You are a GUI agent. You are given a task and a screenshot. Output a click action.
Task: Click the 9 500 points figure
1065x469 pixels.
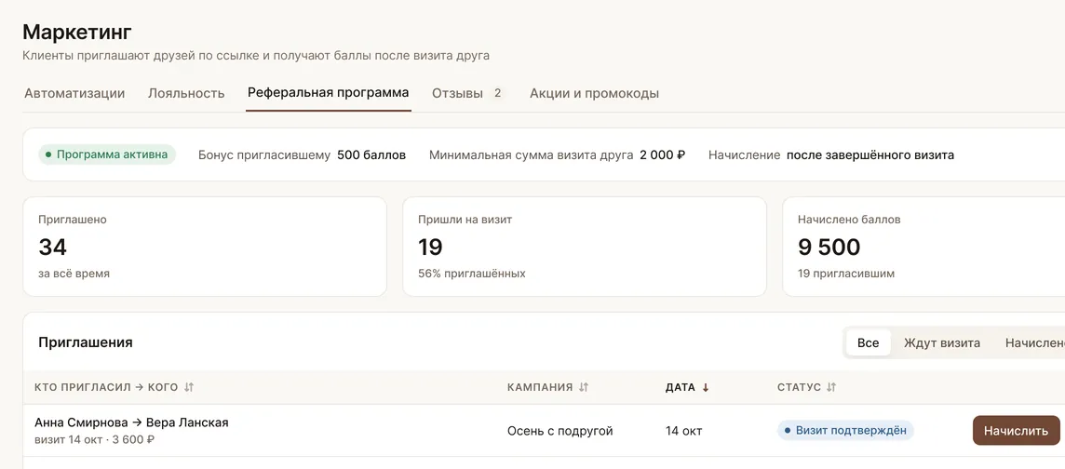coord(829,247)
